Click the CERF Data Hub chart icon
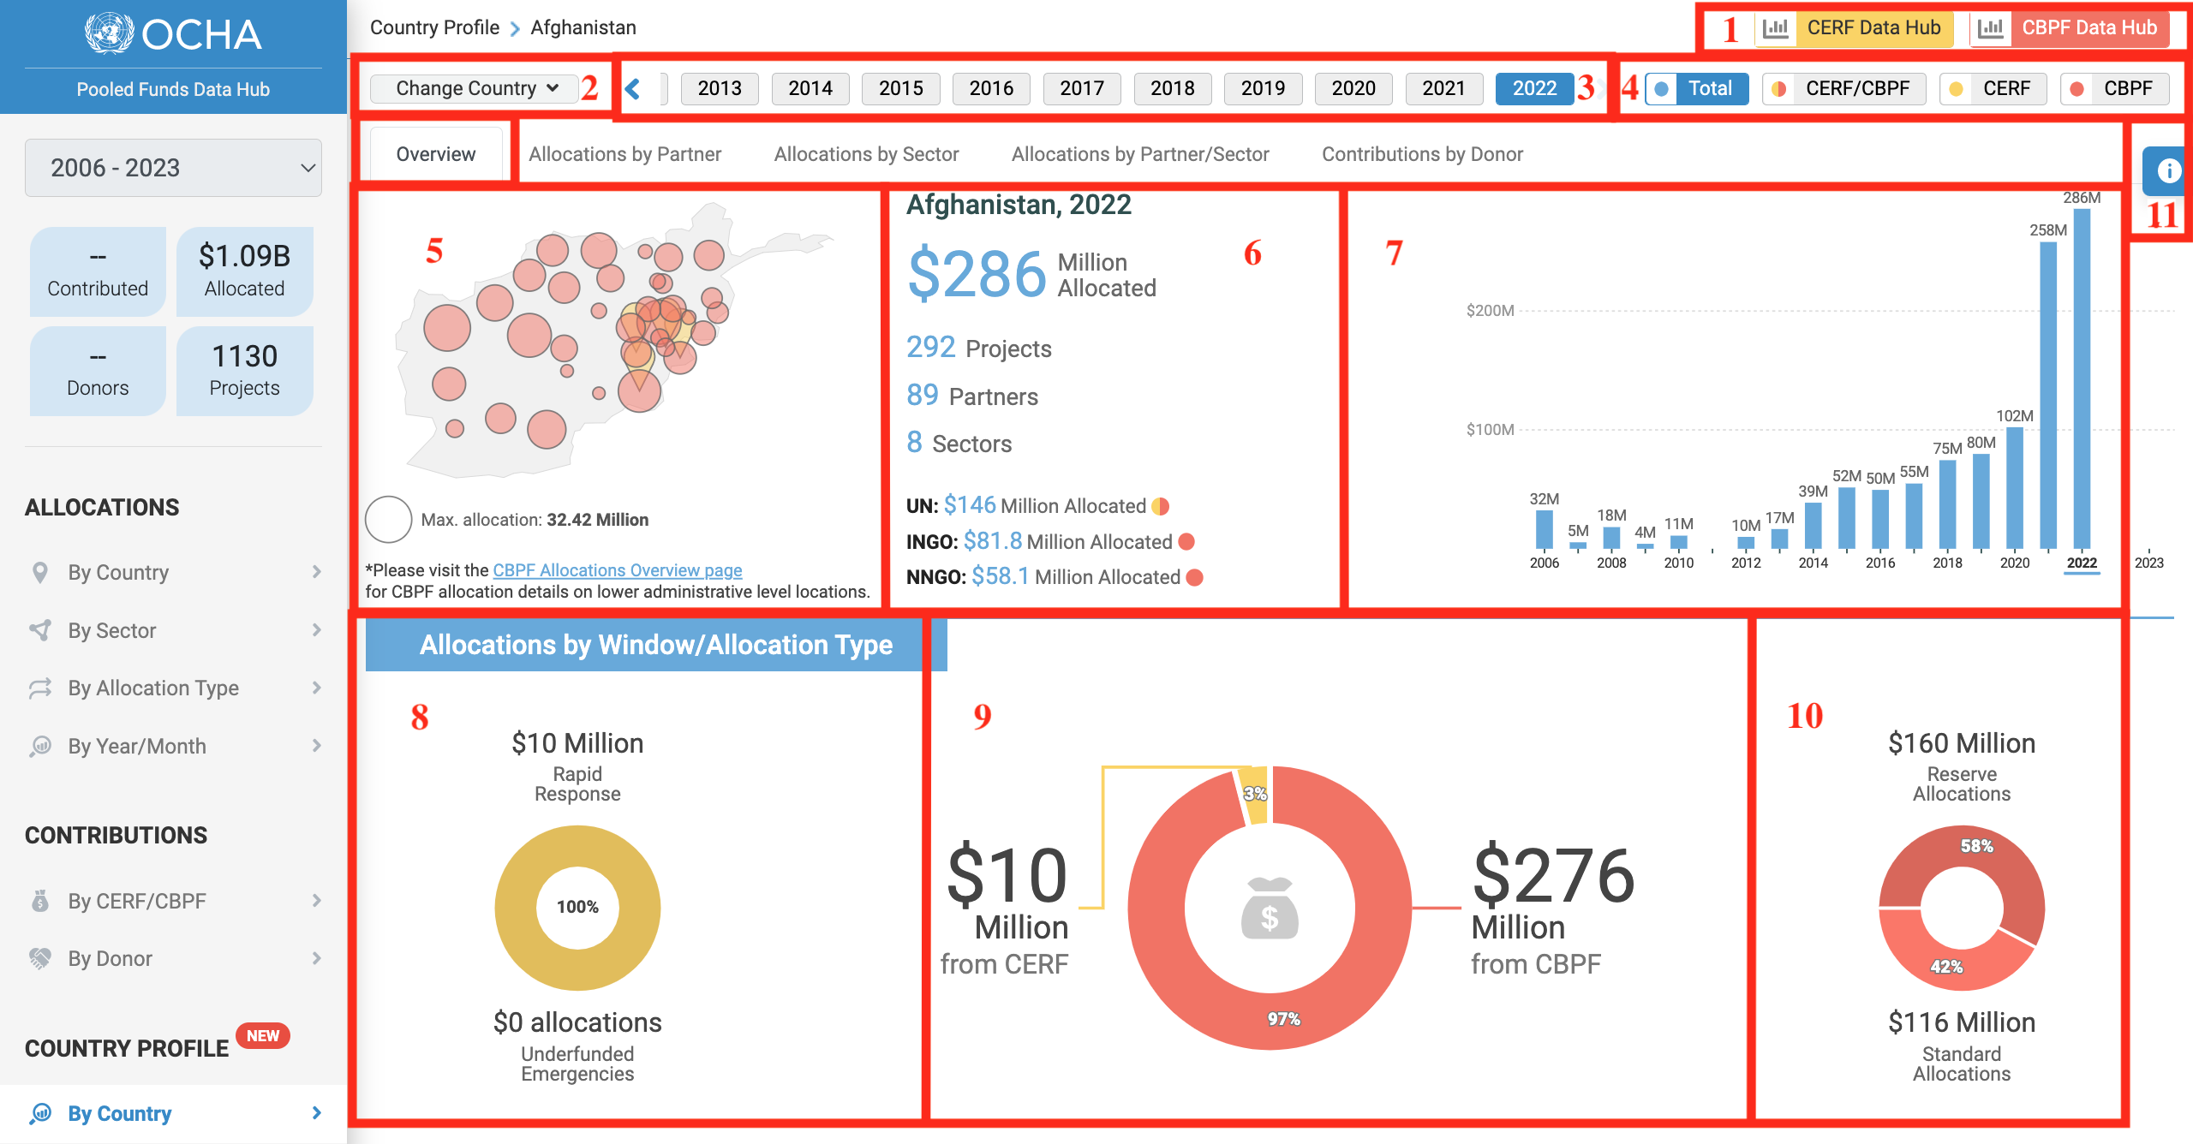The width and height of the screenshot is (2193, 1144). (x=1776, y=28)
